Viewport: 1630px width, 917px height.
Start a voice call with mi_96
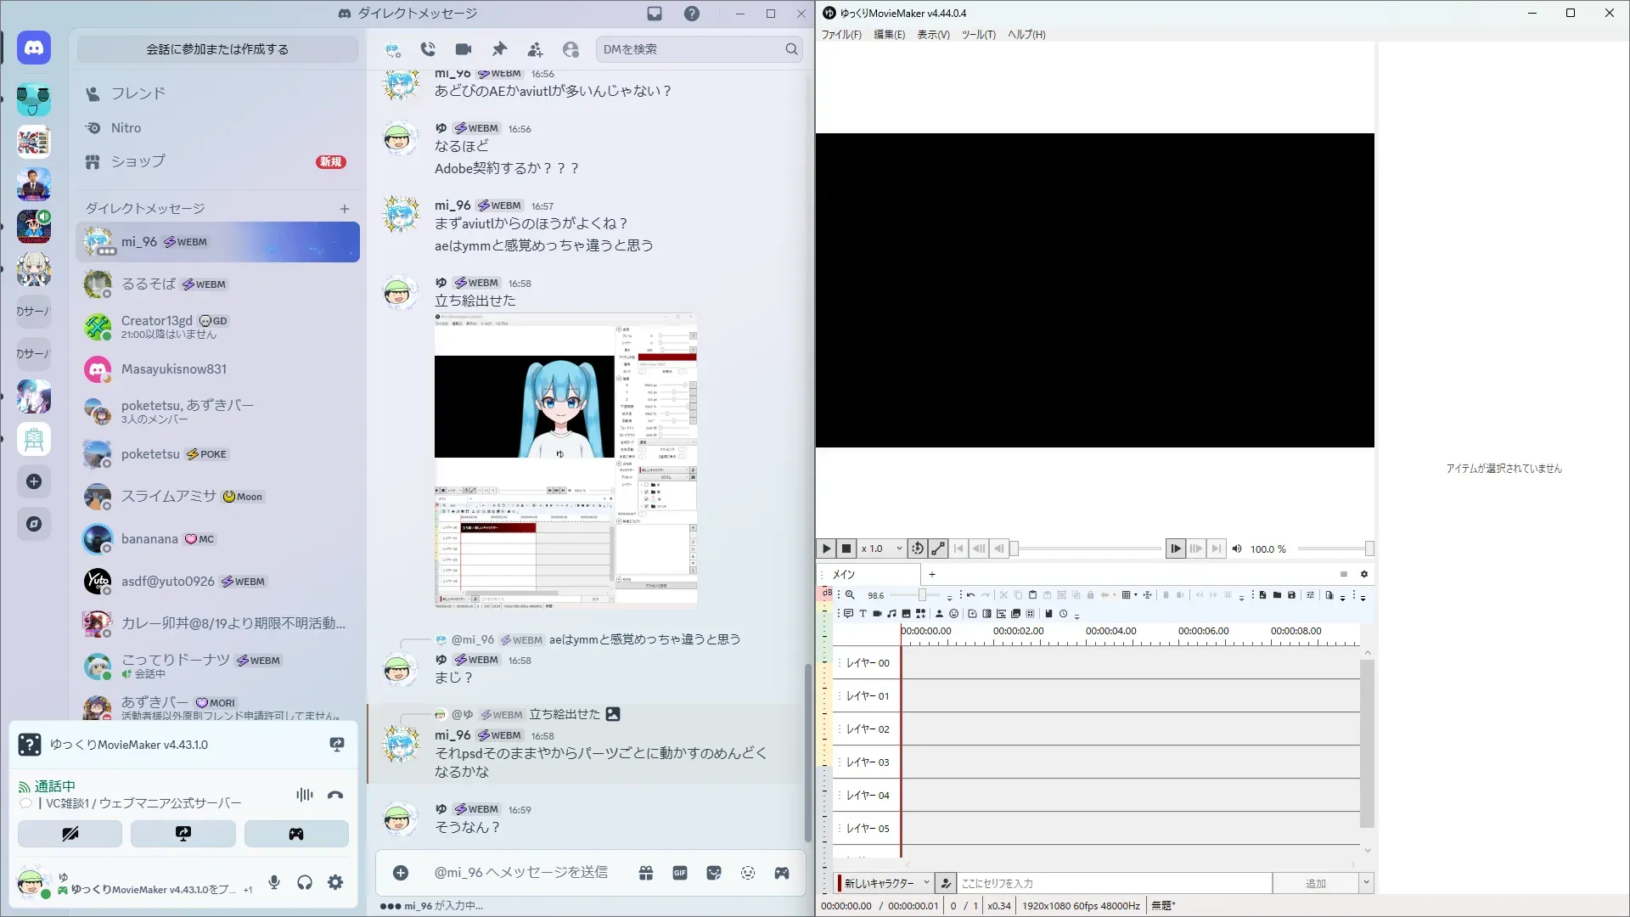coord(428,49)
